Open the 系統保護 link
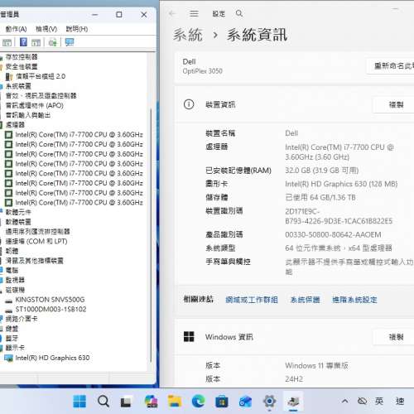 coord(305,300)
